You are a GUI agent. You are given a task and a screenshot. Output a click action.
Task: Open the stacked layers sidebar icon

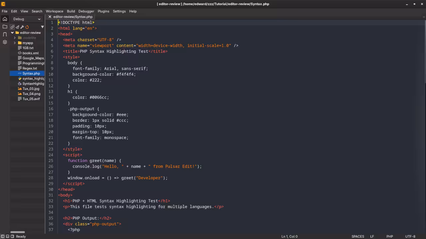point(5,42)
